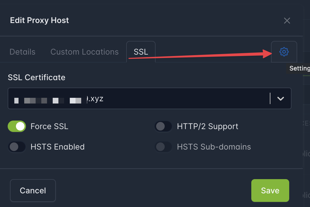Image resolution: width=310 pixels, height=207 pixels.
Task: Click the HTTP/2 Support label text
Action: pyautogui.click(x=208, y=127)
